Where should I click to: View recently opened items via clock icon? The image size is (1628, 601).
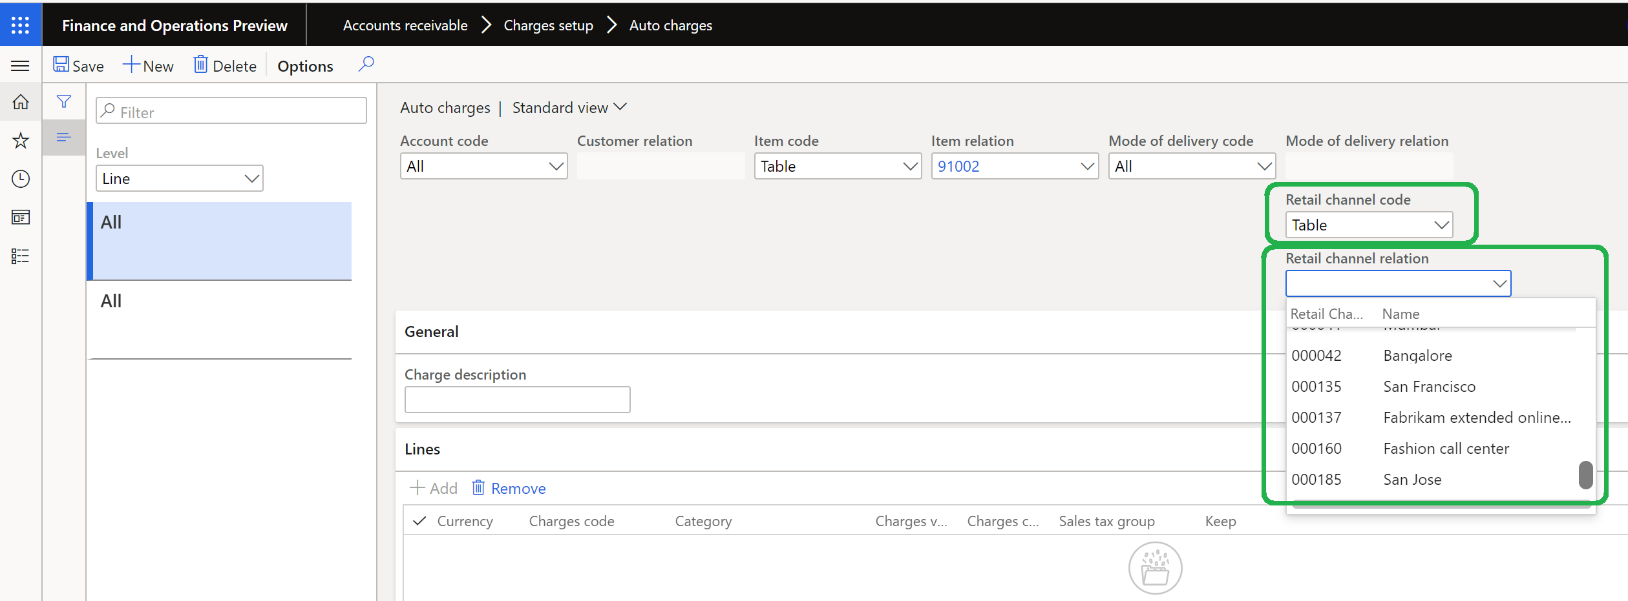(20, 179)
